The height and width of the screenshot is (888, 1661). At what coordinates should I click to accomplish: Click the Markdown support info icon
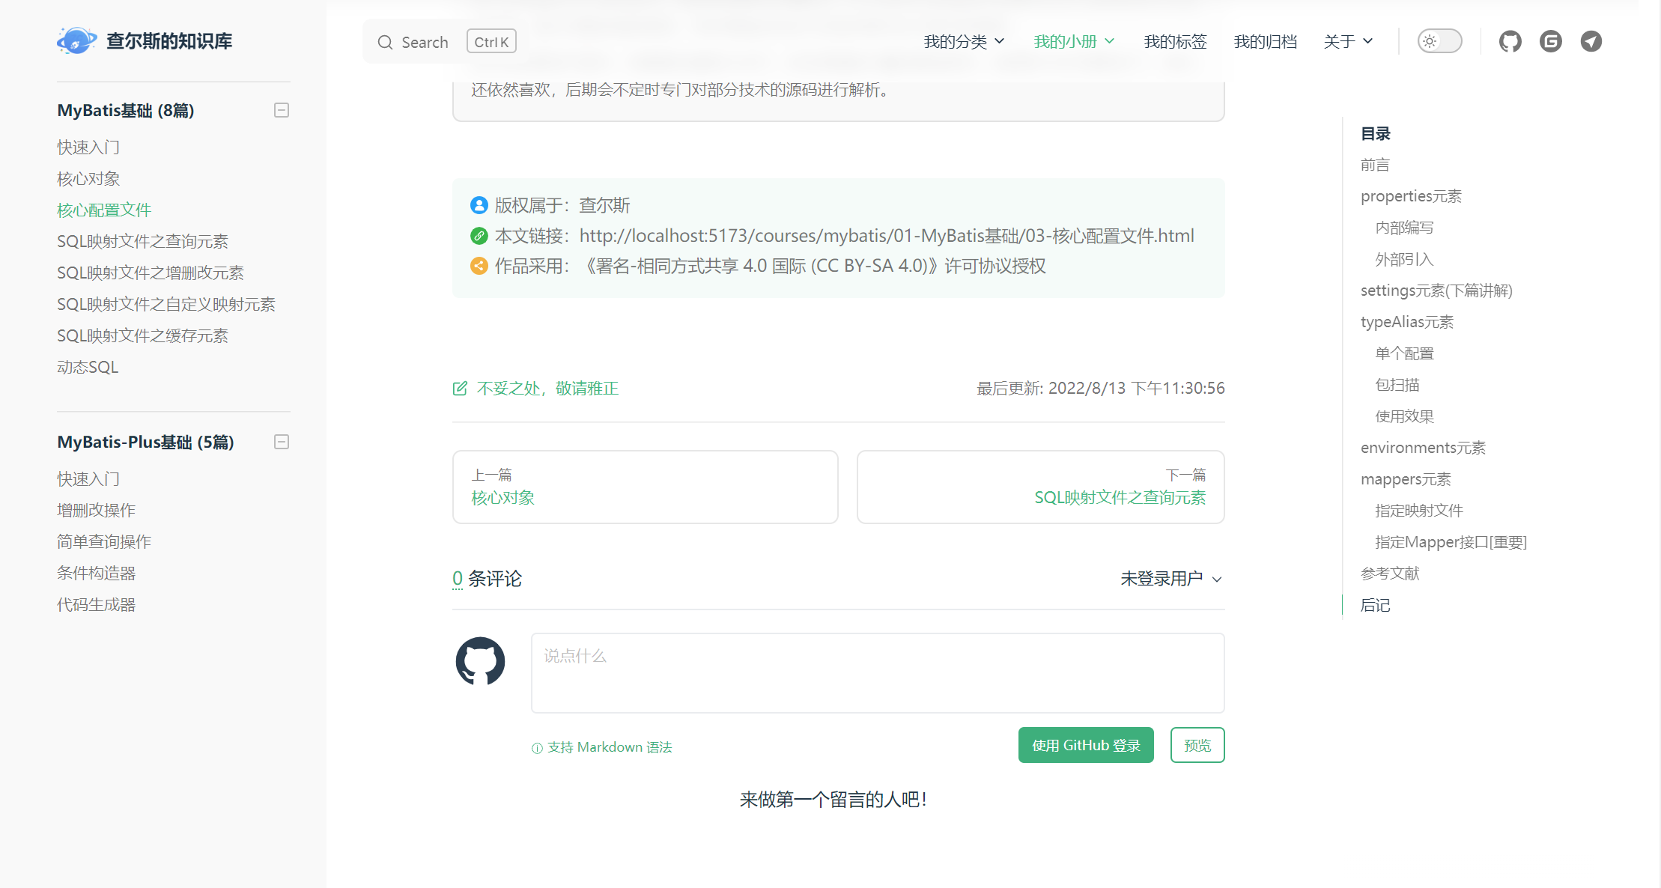pyautogui.click(x=537, y=748)
